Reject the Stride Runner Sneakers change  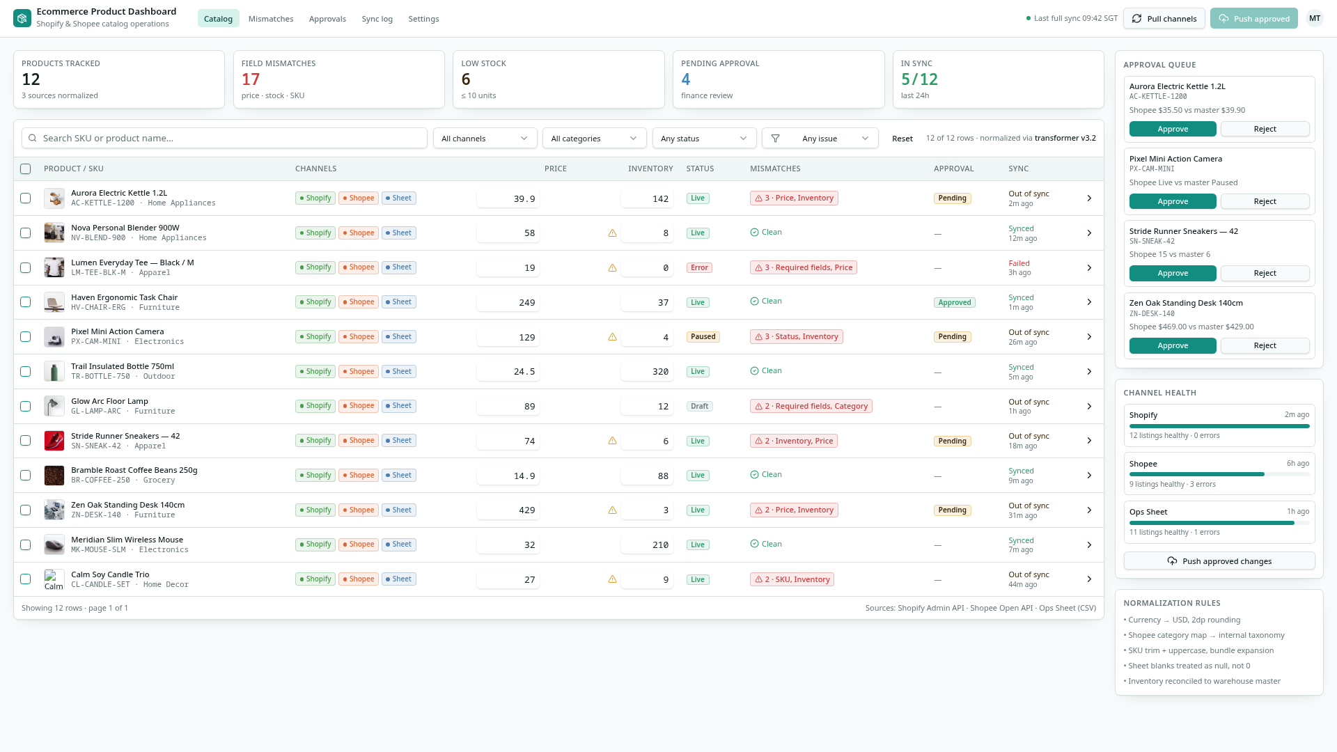point(1265,274)
